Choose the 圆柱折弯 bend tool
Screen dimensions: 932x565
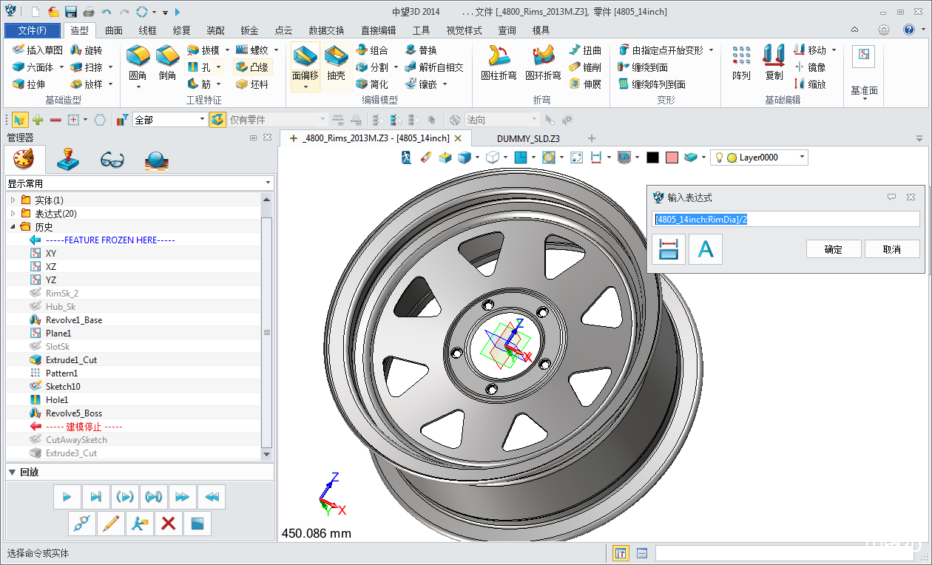click(500, 62)
